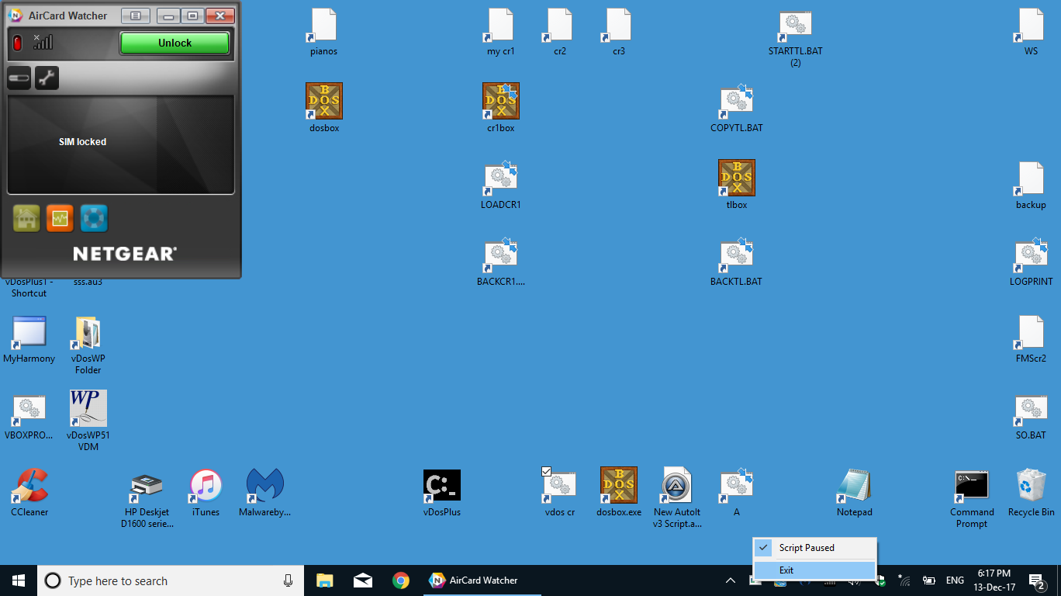Click the green Unlock button
Screen dimensions: 1061x596
click(175, 43)
